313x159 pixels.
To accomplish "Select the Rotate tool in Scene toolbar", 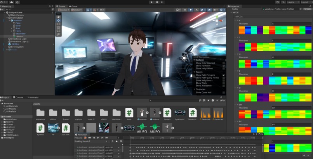I will [58, 24].
